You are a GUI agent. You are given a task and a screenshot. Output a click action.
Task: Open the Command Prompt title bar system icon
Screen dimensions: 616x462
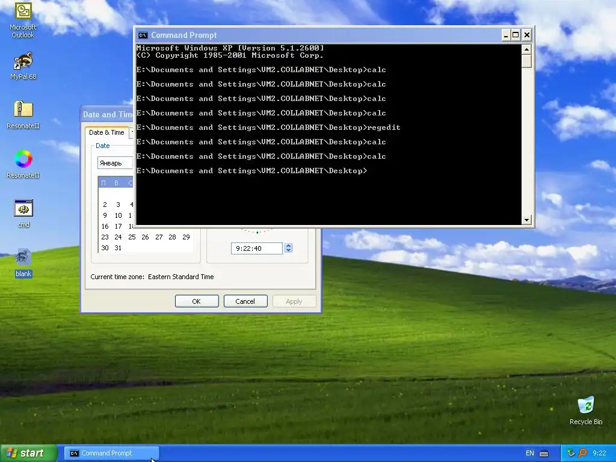tap(143, 35)
